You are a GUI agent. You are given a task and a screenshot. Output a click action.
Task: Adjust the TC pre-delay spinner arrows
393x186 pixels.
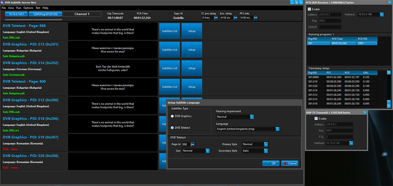point(216,18)
